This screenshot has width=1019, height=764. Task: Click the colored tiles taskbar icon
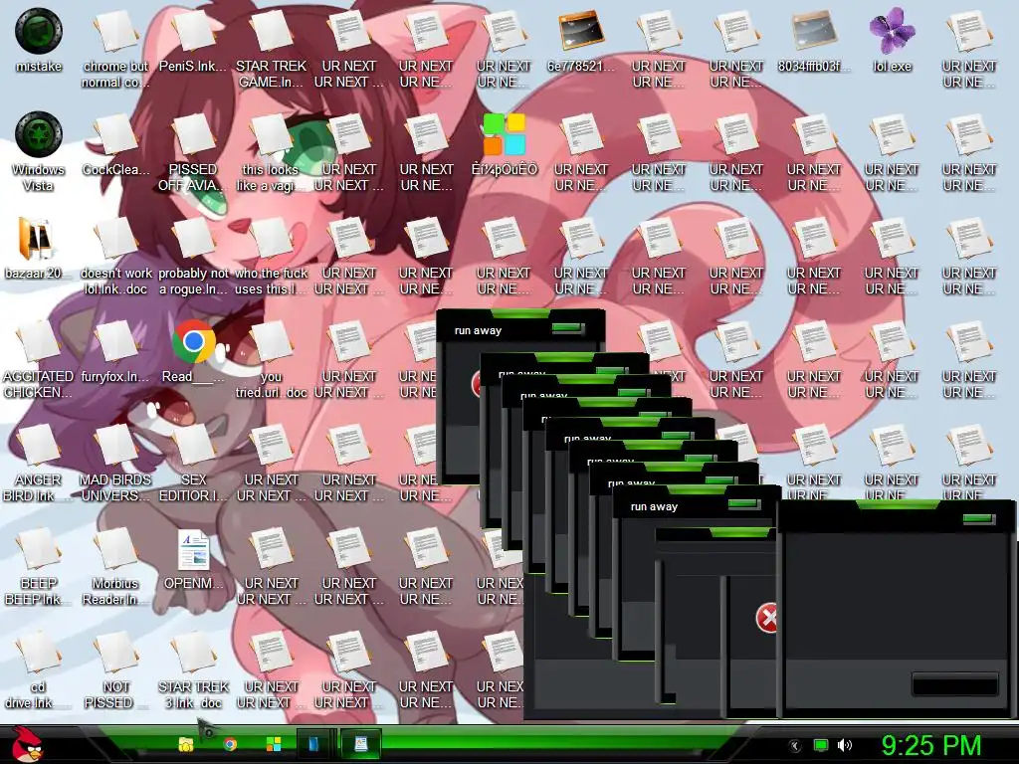point(274,744)
